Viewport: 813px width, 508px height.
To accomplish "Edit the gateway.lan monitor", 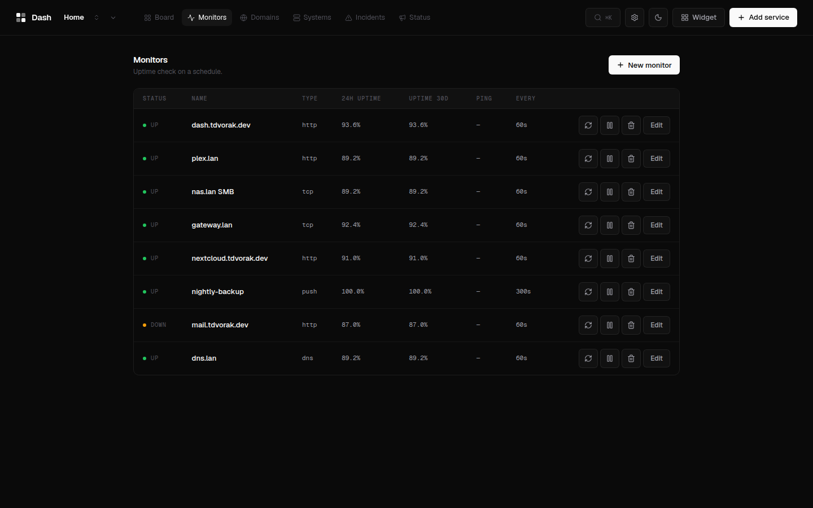I will pos(657,225).
